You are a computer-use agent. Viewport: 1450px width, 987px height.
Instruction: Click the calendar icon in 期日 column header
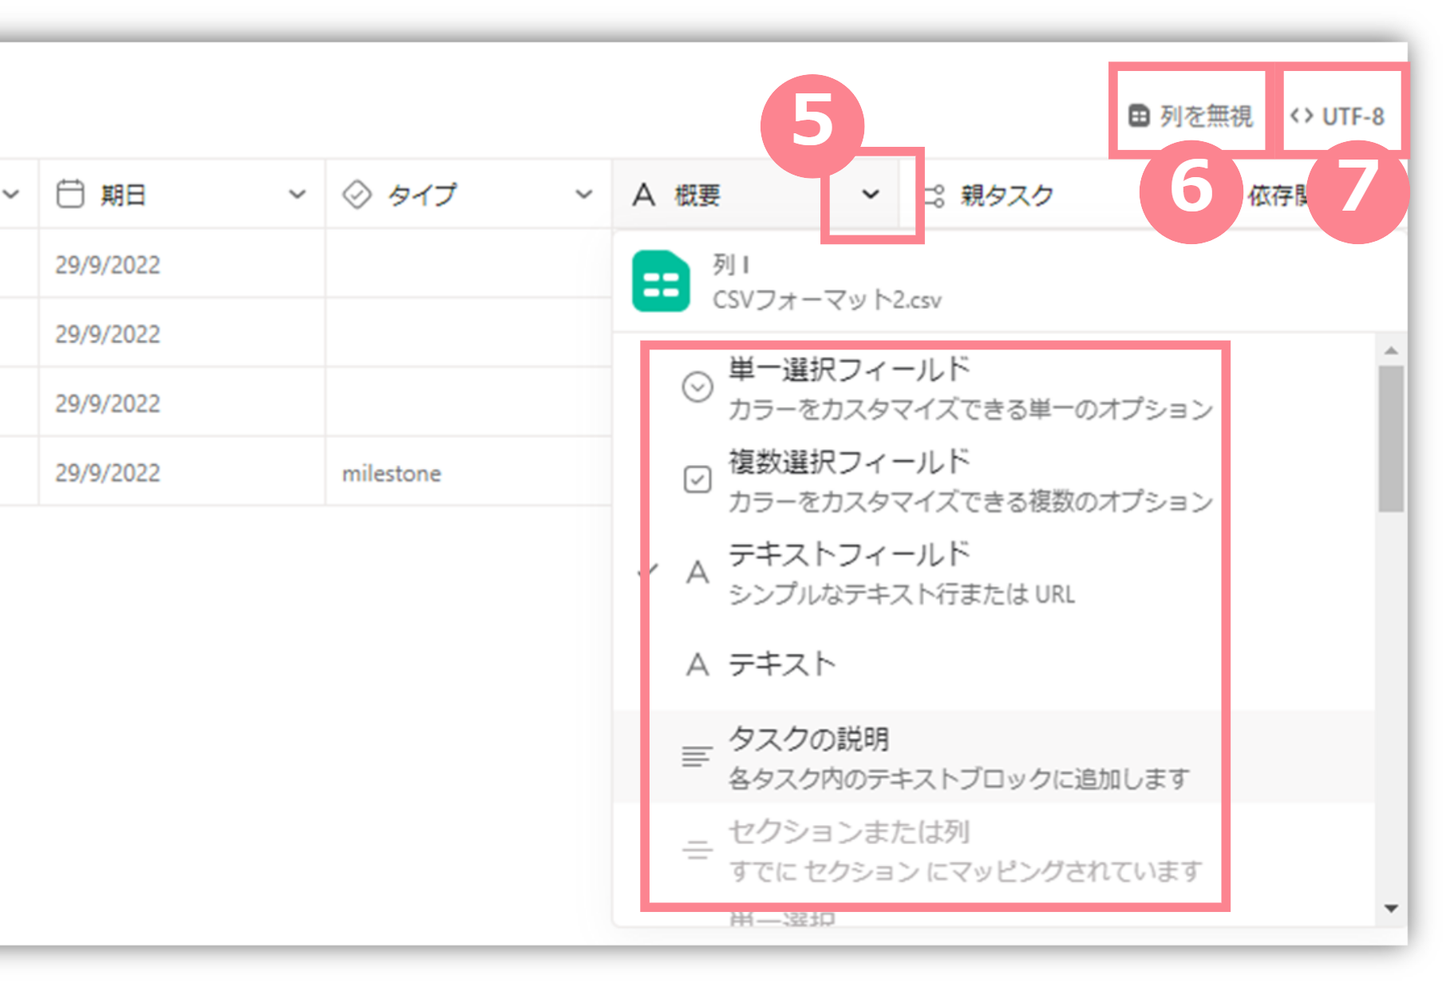[70, 194]
